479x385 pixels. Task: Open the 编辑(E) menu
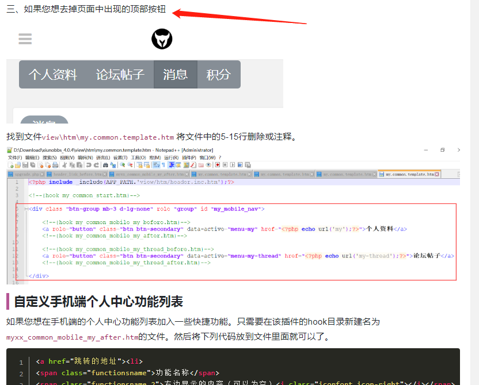(32, 157)
